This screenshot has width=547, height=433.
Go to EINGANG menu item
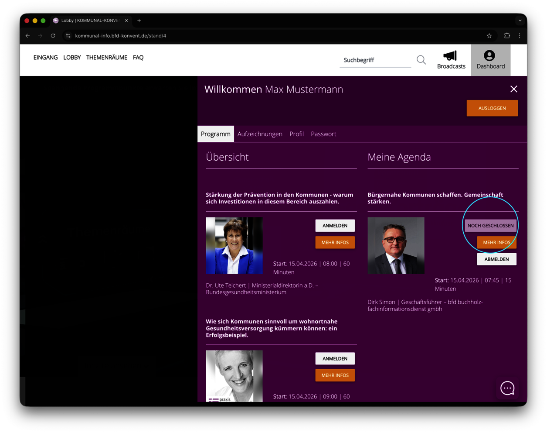tap(46, 58)
